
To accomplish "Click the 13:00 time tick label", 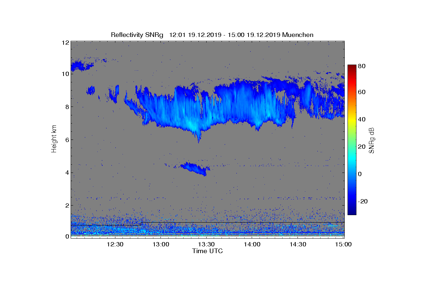I will click(161, 244).
